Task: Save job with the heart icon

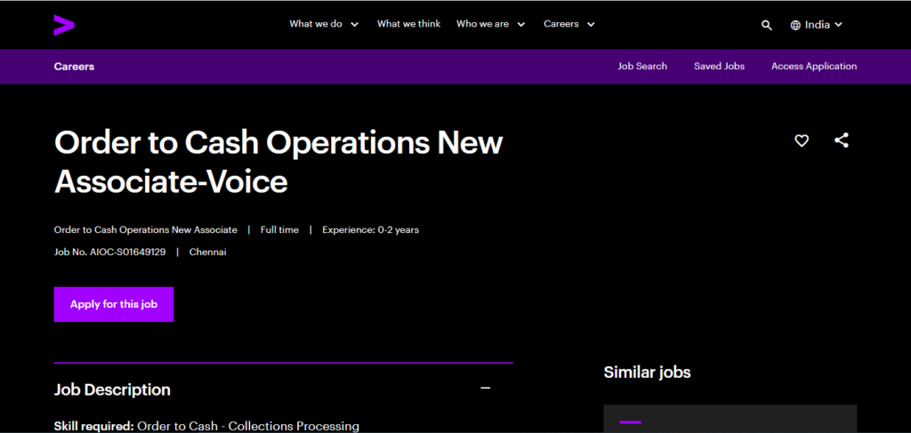Action: click(802, 140)
